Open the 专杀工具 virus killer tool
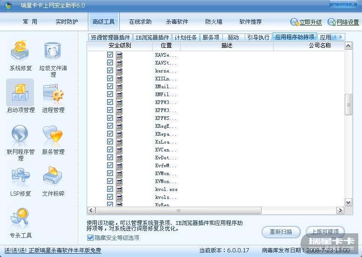Screen dimensions: 362x257 [x=20, y=223]
